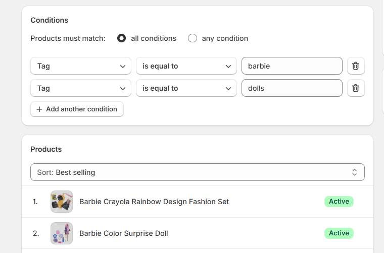Open the Sort: Best selling dropdown
The image size is (384, 253).
pyautogui.click(x=198, y=172)
